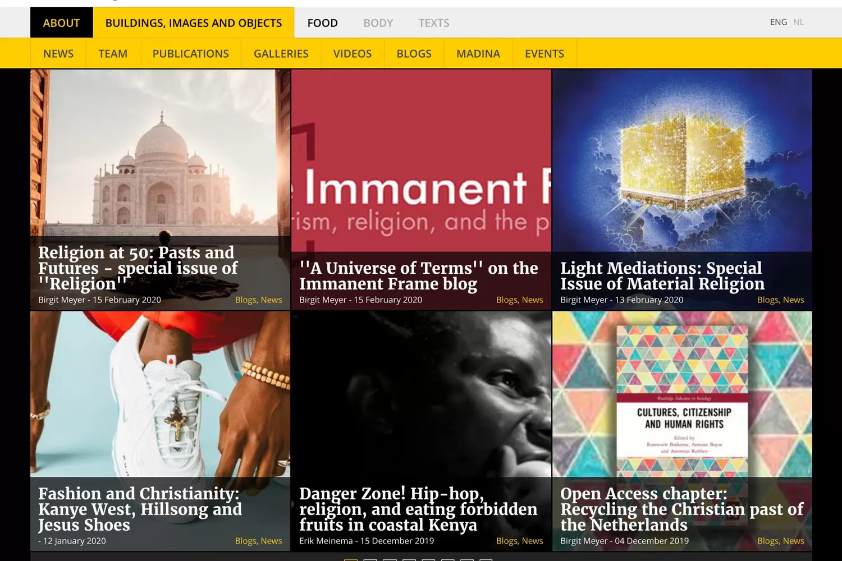The width and height of the screenshot is (842, 561).
Task: Select the TEXTS tab
Action: pyautogui.click(x=434, y=22)
